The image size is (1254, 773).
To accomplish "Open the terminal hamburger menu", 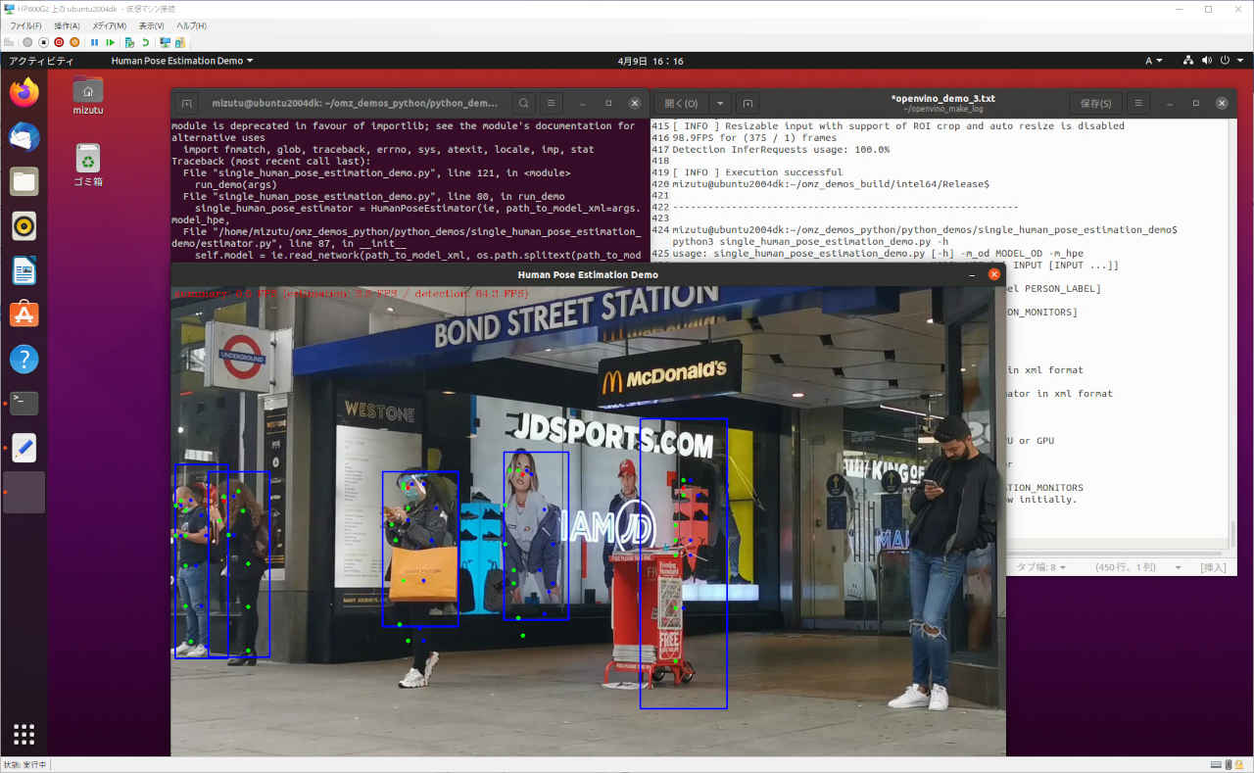I will 552,103.
